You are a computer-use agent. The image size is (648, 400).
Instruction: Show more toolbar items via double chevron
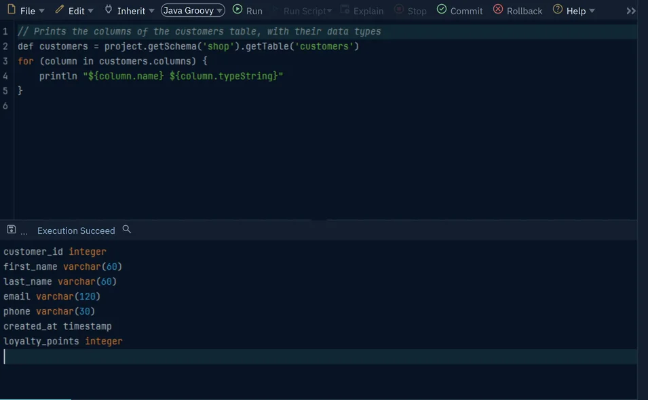click(x=630, y=11)
